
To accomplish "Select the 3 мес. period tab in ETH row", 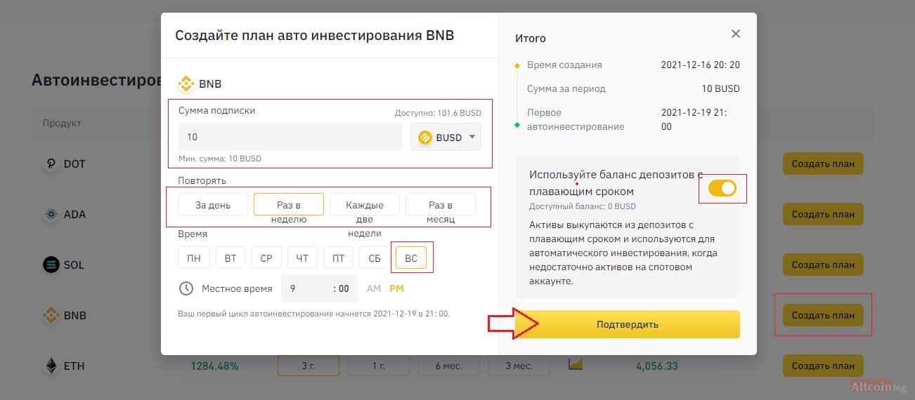I will [x=519, y=366].
